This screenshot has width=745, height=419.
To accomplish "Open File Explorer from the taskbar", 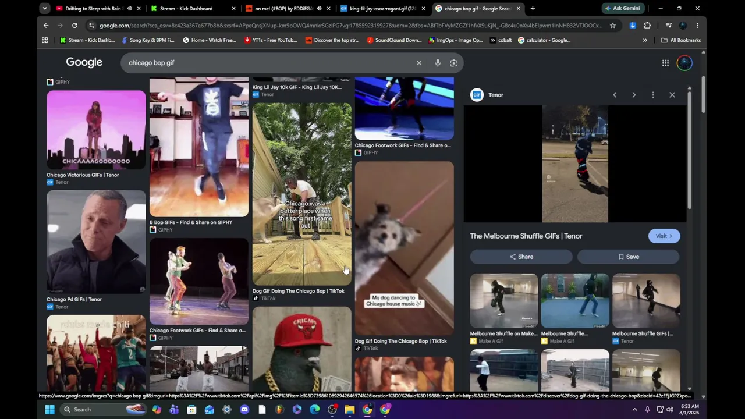I will coord(350,410).
